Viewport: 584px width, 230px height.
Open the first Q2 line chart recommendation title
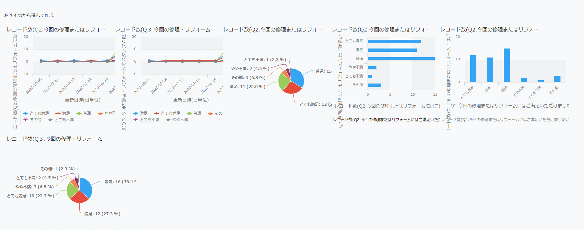point(56,30)
